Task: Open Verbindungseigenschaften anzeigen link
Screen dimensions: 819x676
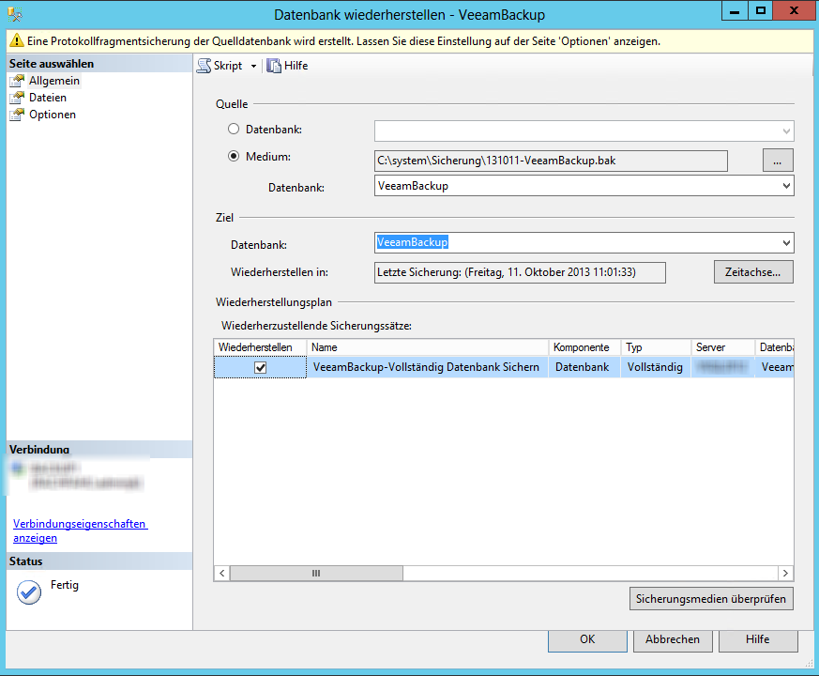Action: pos(81,531)
